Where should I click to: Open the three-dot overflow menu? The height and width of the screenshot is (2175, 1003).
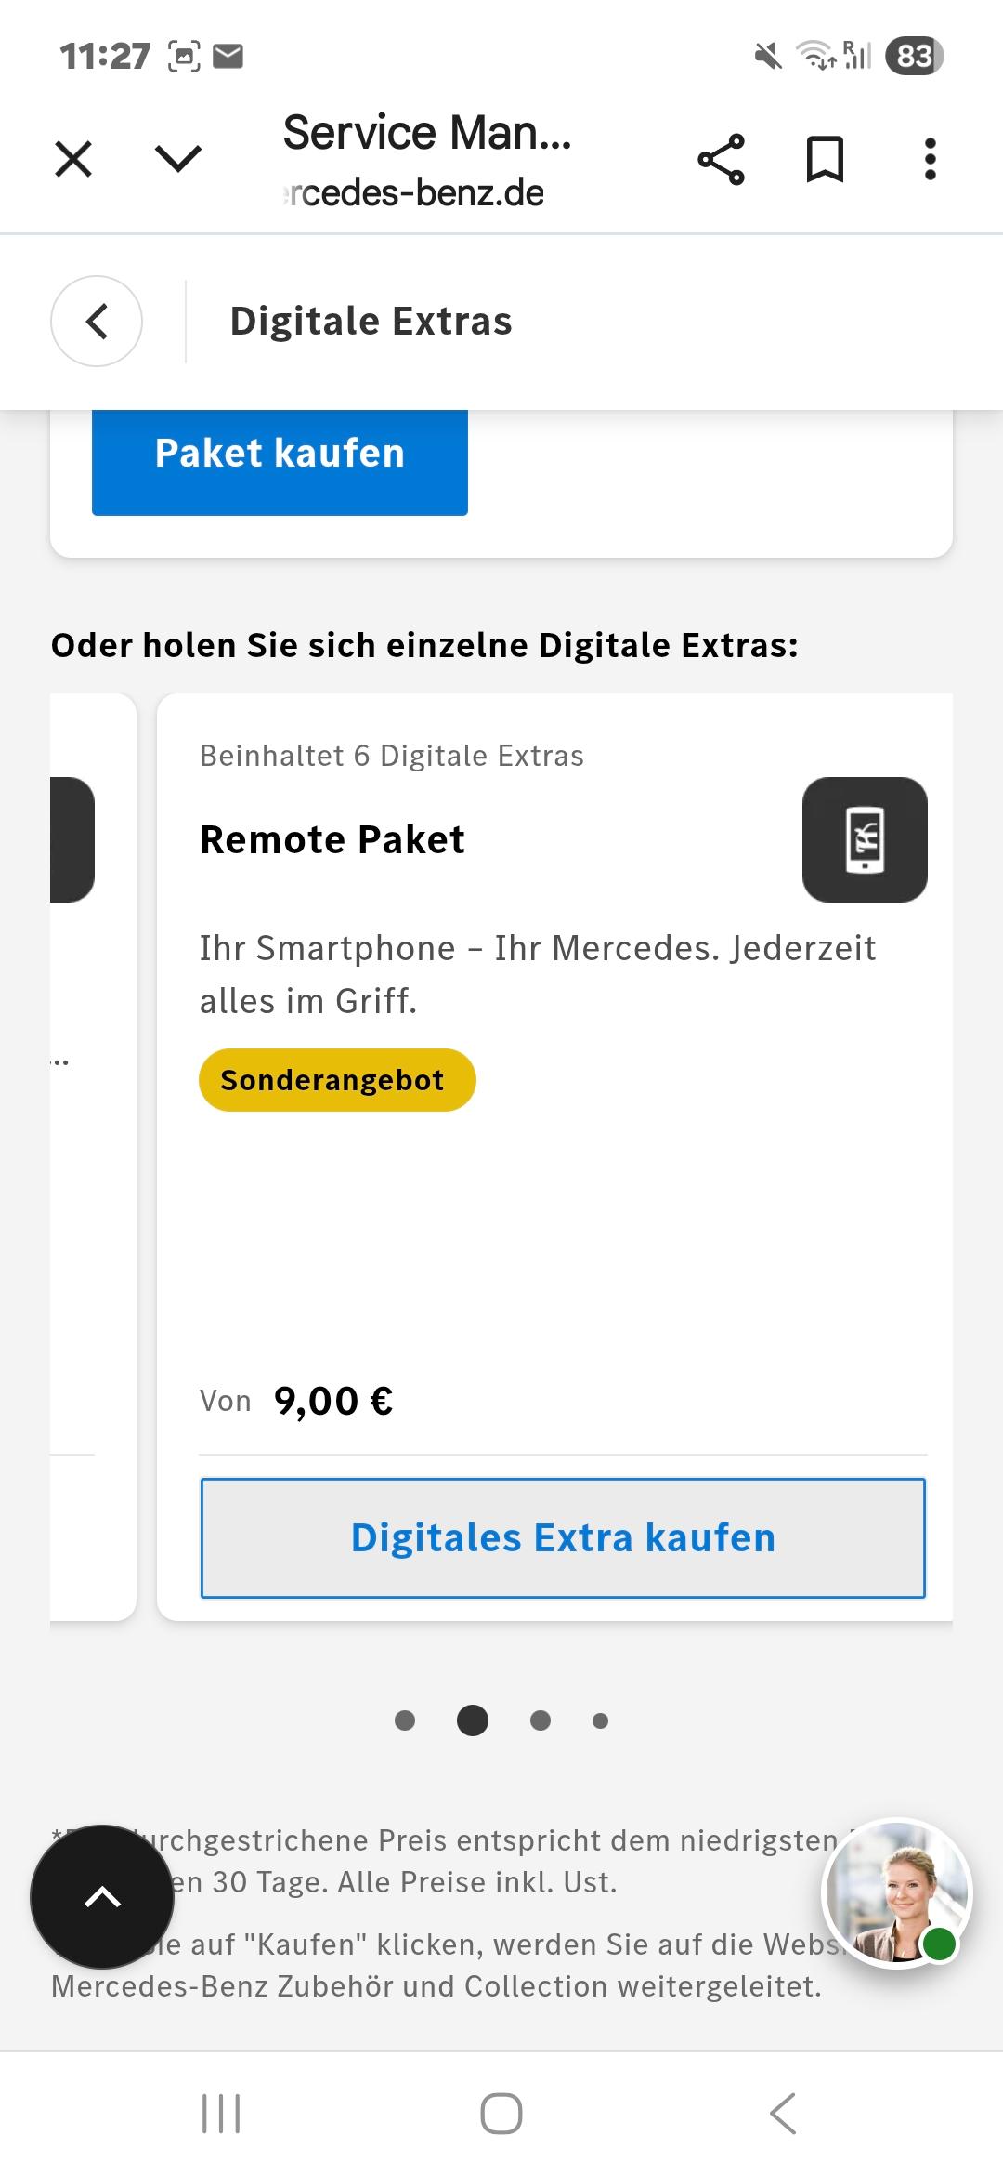930,159
